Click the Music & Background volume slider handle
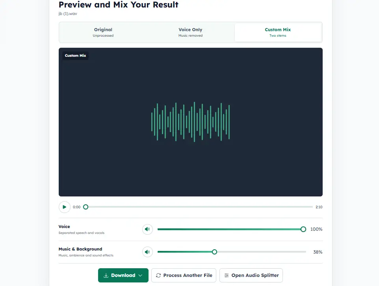Viewport: 379px width, 286px height. (214, 252)
